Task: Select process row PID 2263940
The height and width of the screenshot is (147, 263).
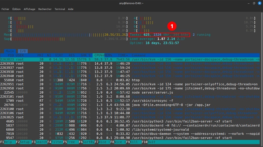Action: click(130, 76)
